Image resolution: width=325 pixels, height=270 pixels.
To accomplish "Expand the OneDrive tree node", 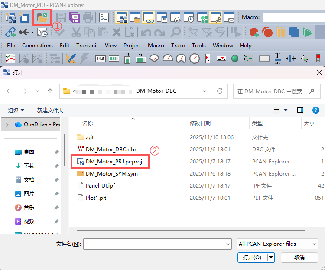I will [x=7, y=124].
